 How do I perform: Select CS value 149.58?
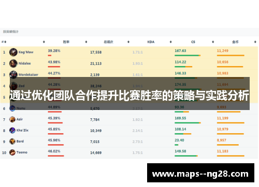[180, 151]
